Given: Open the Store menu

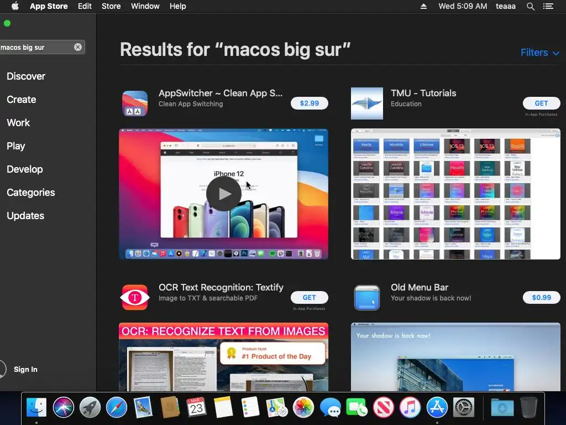Looking at the screenshot, I should click(111, 6).
